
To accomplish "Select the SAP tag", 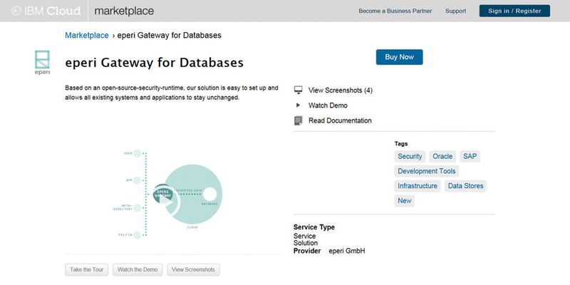I will 470,156.
